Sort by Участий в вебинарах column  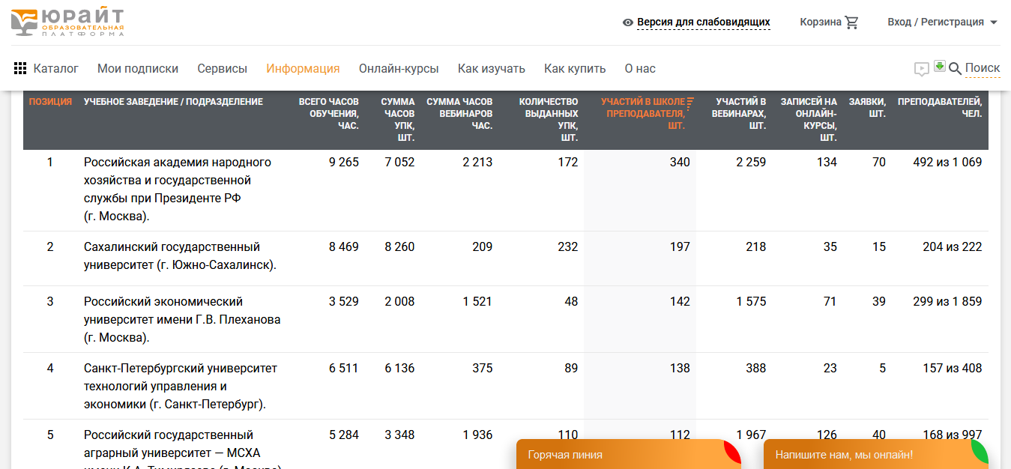coord(740,114)
